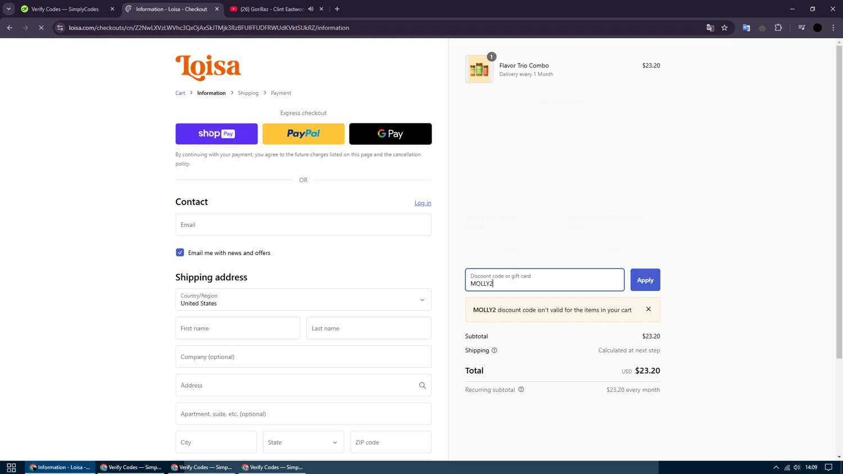Open the Extensions puzzle menu
843x474 pixels.
coord(778,28)
